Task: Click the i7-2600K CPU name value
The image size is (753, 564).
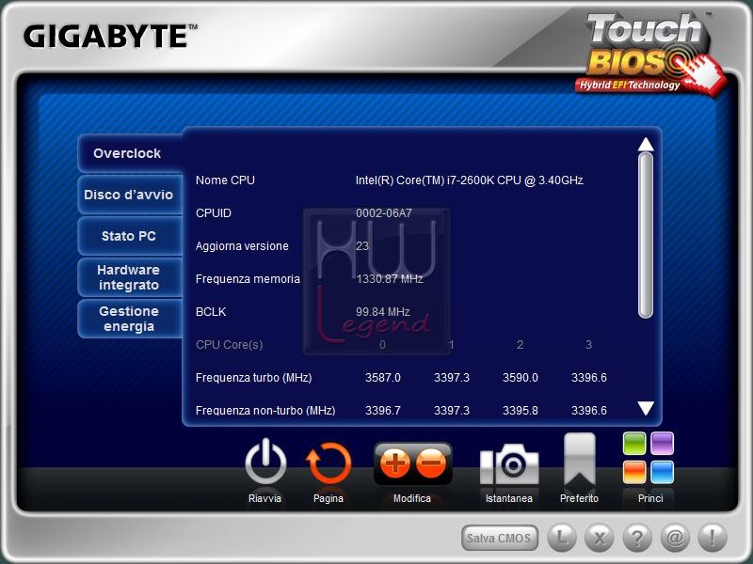Action: [x=469, y=180]
